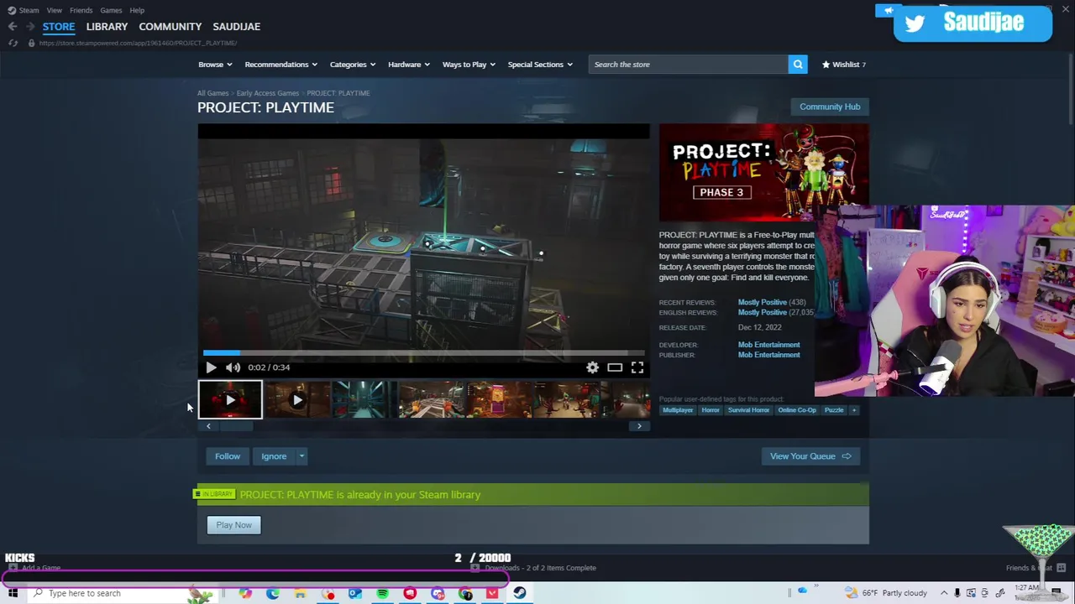Image resolution: width=1075 pixels, height=604 pixels.
Task: Expand the Hardware dropdown
Action: click(408, 65)
